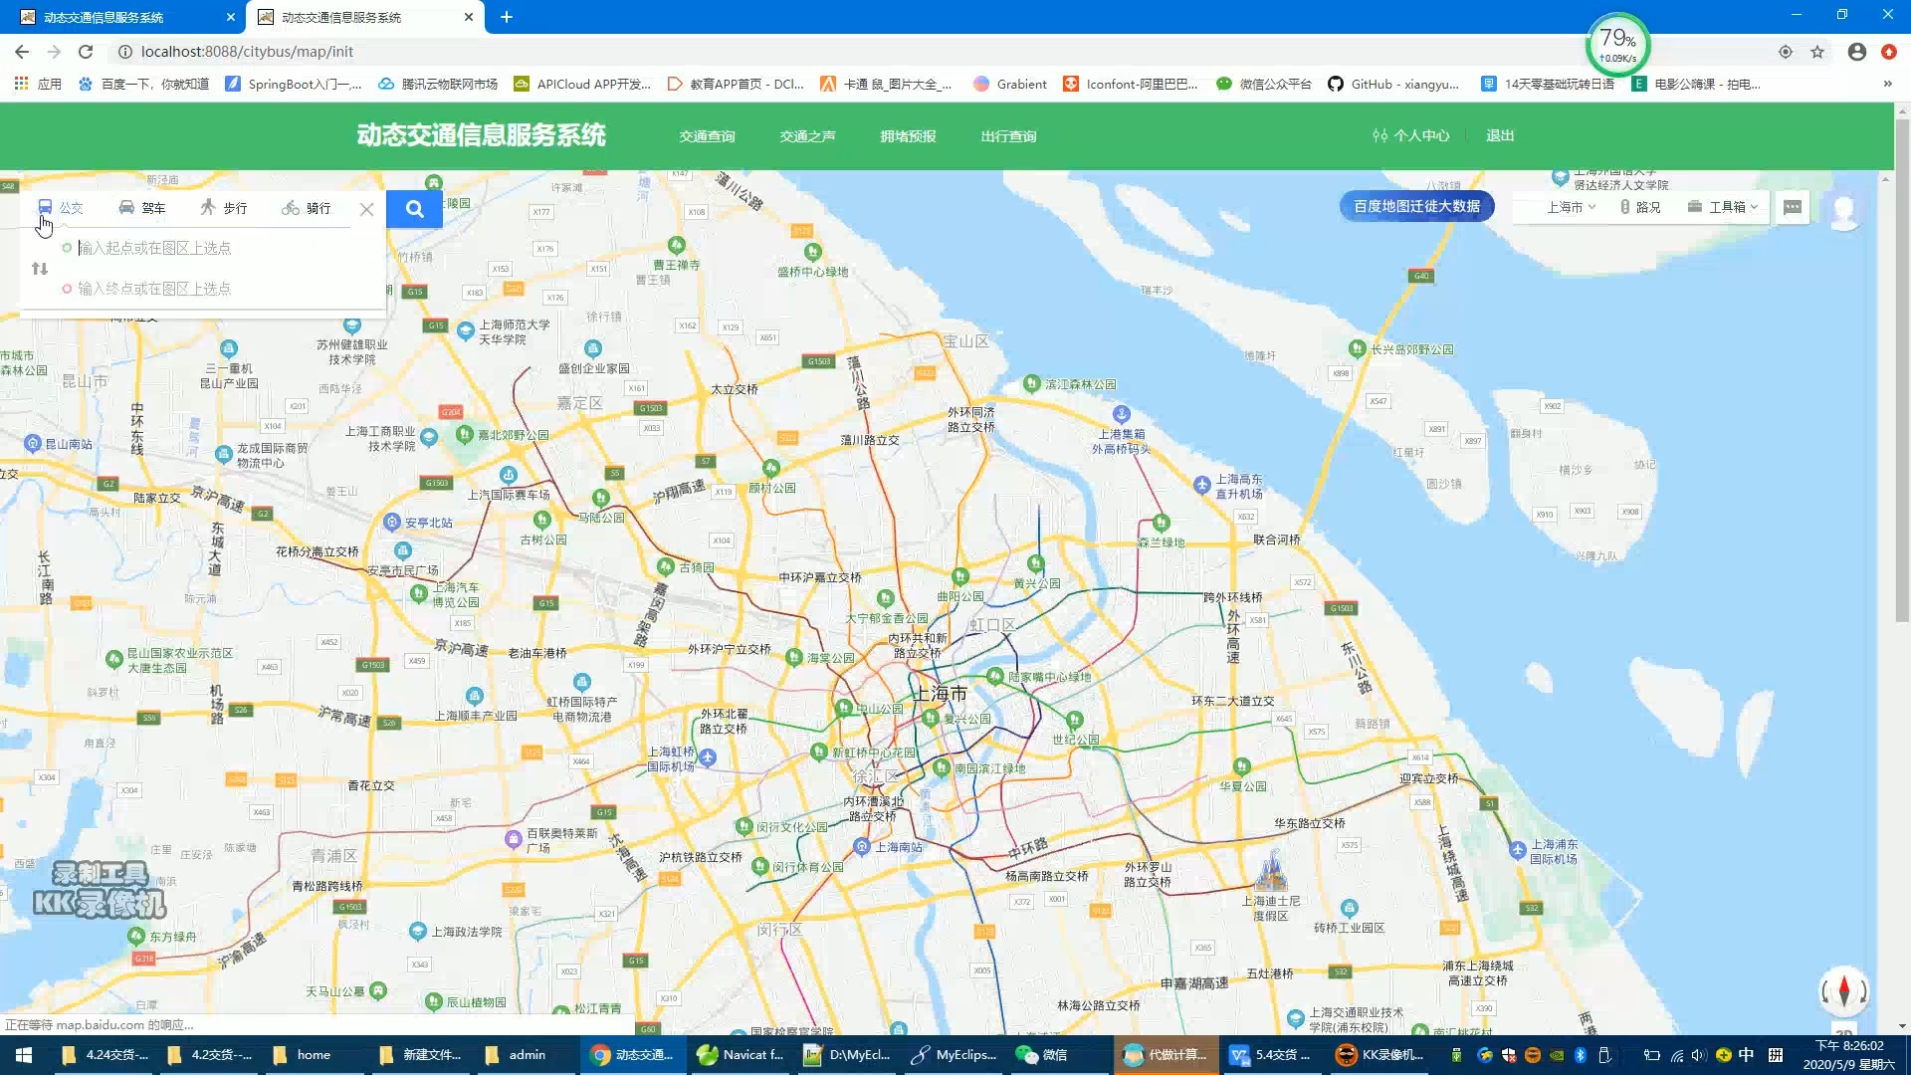Open the browser profile account icon
Screen dimensions: 1911x1075
[1856, 52]
